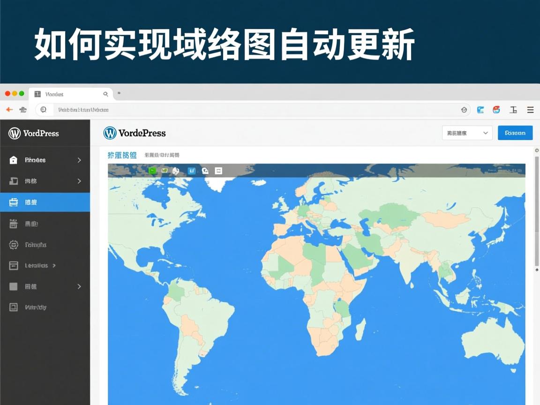Click the VordePress logo in the admin header

pyautogui.click(x=135, y=133)
